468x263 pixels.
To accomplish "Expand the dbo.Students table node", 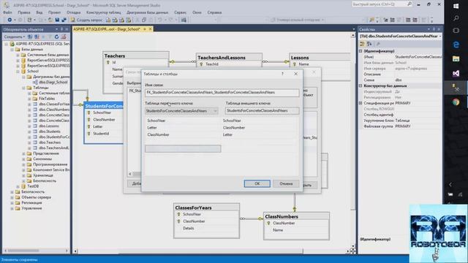I will coord(29,131).
